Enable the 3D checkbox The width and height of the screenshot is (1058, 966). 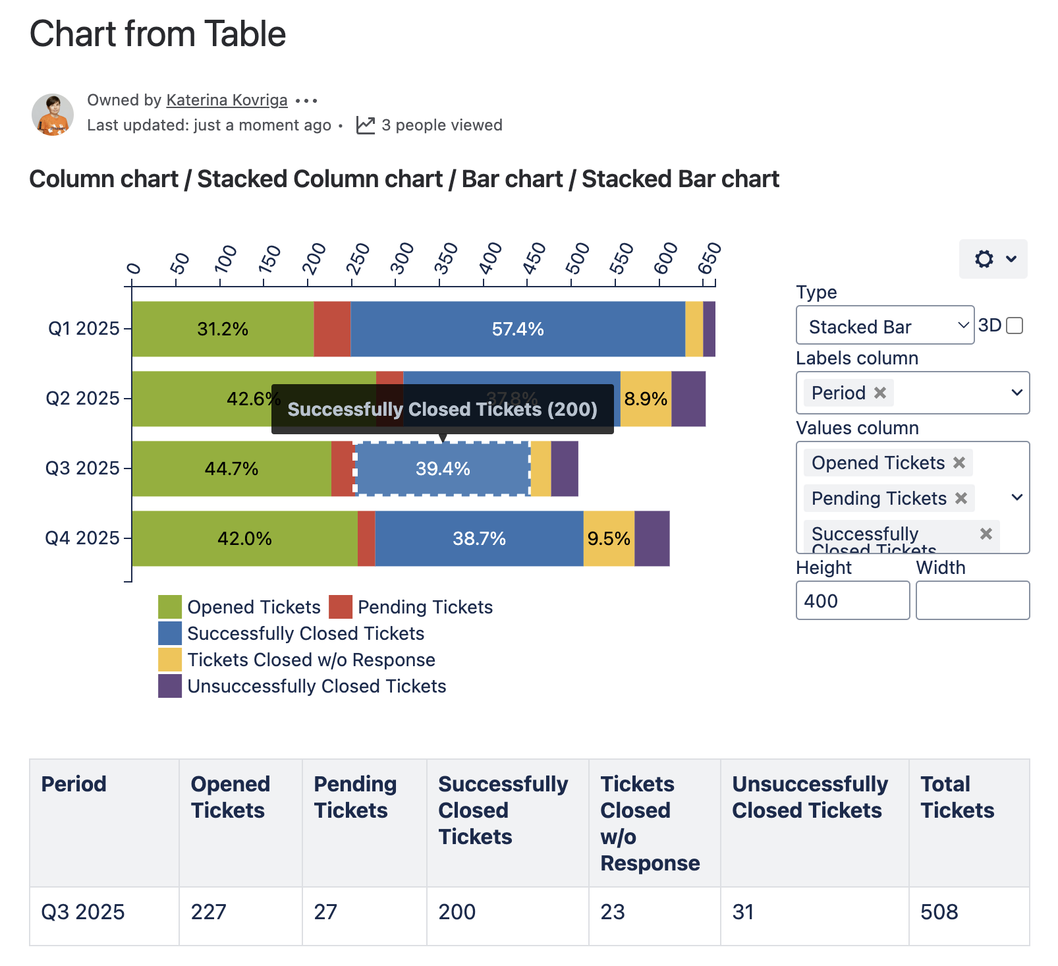tap(1015, 326)
